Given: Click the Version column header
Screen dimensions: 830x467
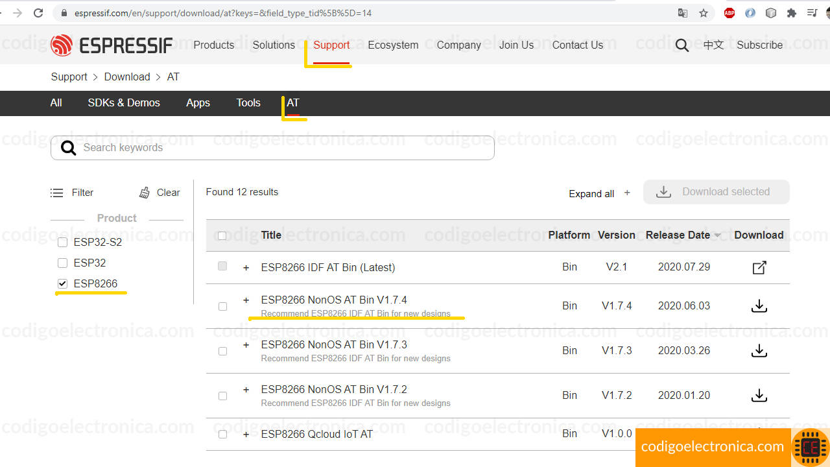Looking at the screenshot, I should (616, 235).
